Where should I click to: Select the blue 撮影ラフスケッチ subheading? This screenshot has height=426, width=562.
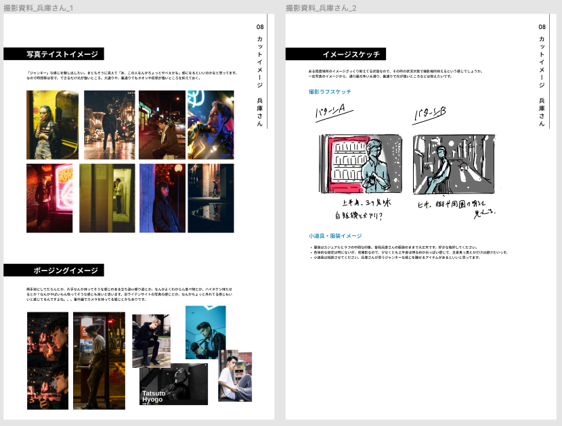coord(330,91)
